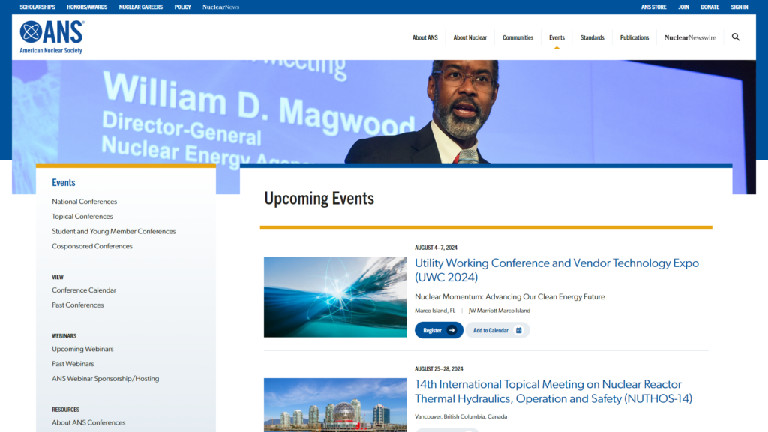Open the NUTHOS-14 meeting title link

click(553, 391)
